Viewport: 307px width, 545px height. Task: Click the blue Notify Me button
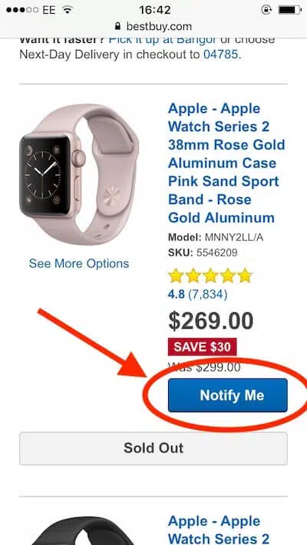(228, 395)
